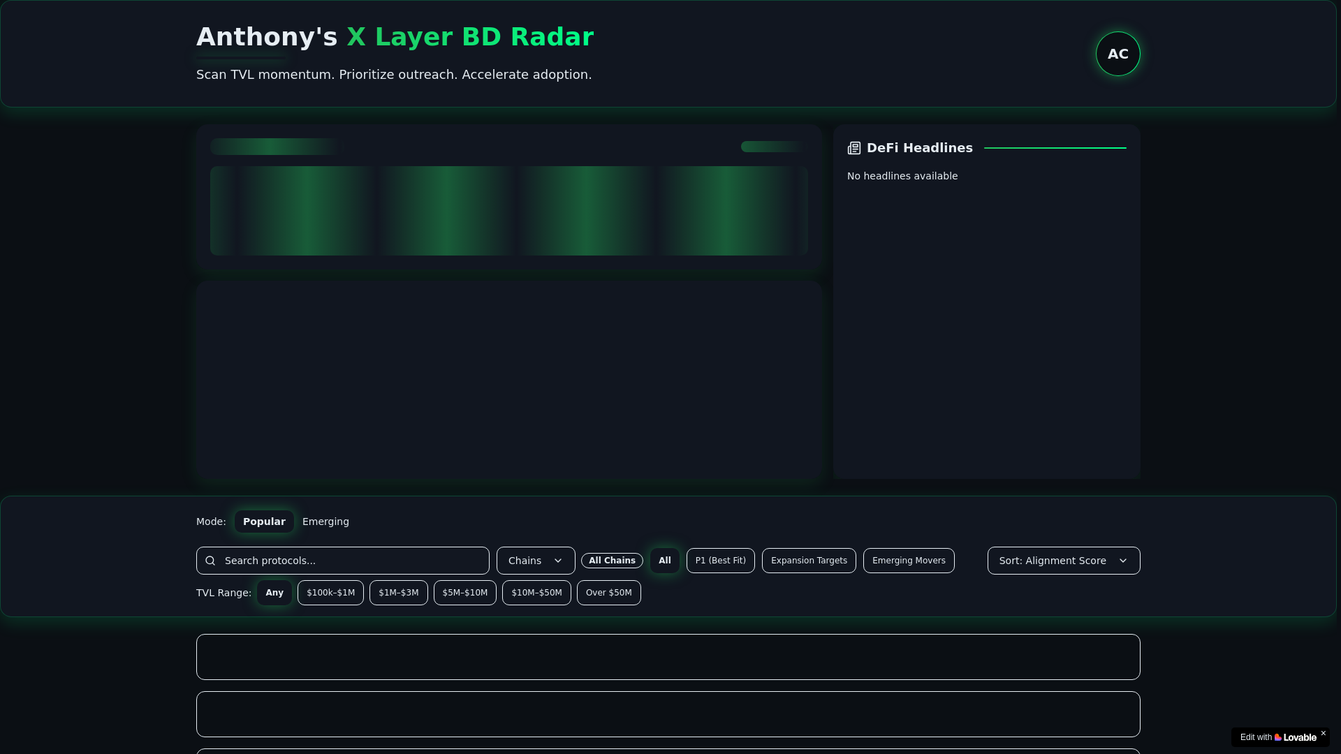Set TVL Range to Any
The width and height of the screenshot is (1341, 754).
click(x=274, y=593)
